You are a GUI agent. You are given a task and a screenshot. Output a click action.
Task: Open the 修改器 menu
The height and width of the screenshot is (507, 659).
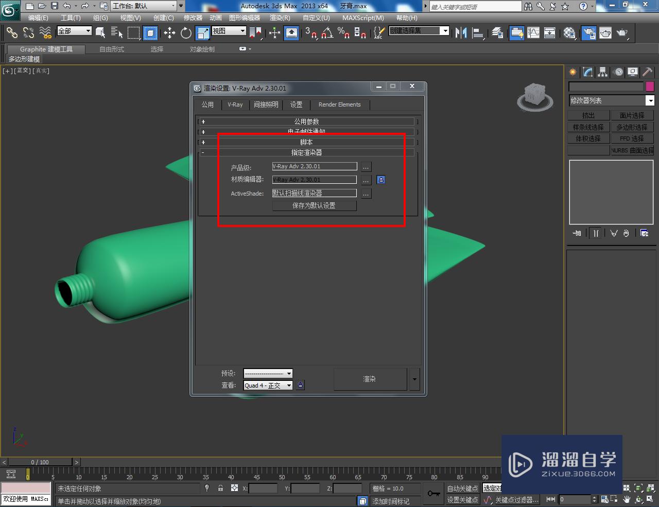[193, 18]
